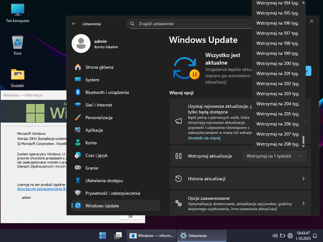Click the Dowiedz się więcej link
Viewport: 323px width, 242px height.
click(204, 138)
